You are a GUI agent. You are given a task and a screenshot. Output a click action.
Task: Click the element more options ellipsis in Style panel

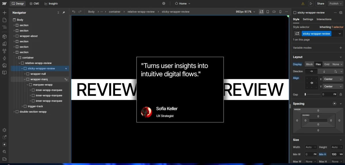click(335, 13)
